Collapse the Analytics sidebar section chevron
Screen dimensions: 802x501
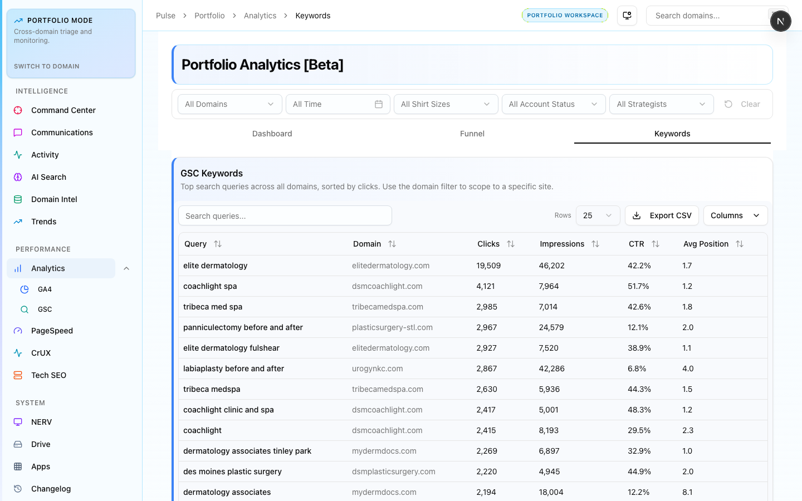pyautogui.click(x=126, y=268)
